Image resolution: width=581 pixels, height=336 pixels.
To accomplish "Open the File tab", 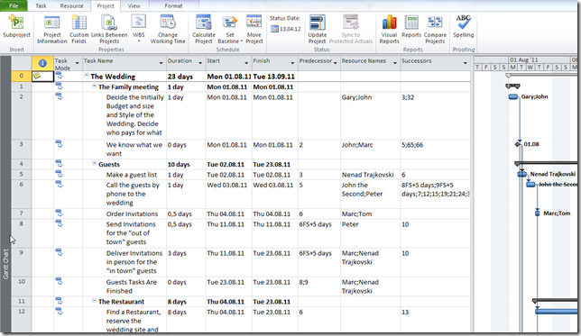I will click(x=14, y=5).
